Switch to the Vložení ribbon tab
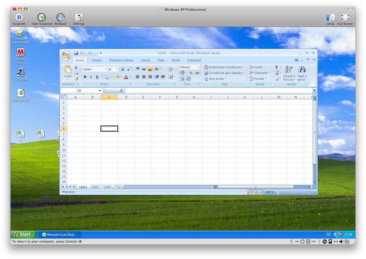The width and height of the screenshot is (366, 259). point(97,60)
